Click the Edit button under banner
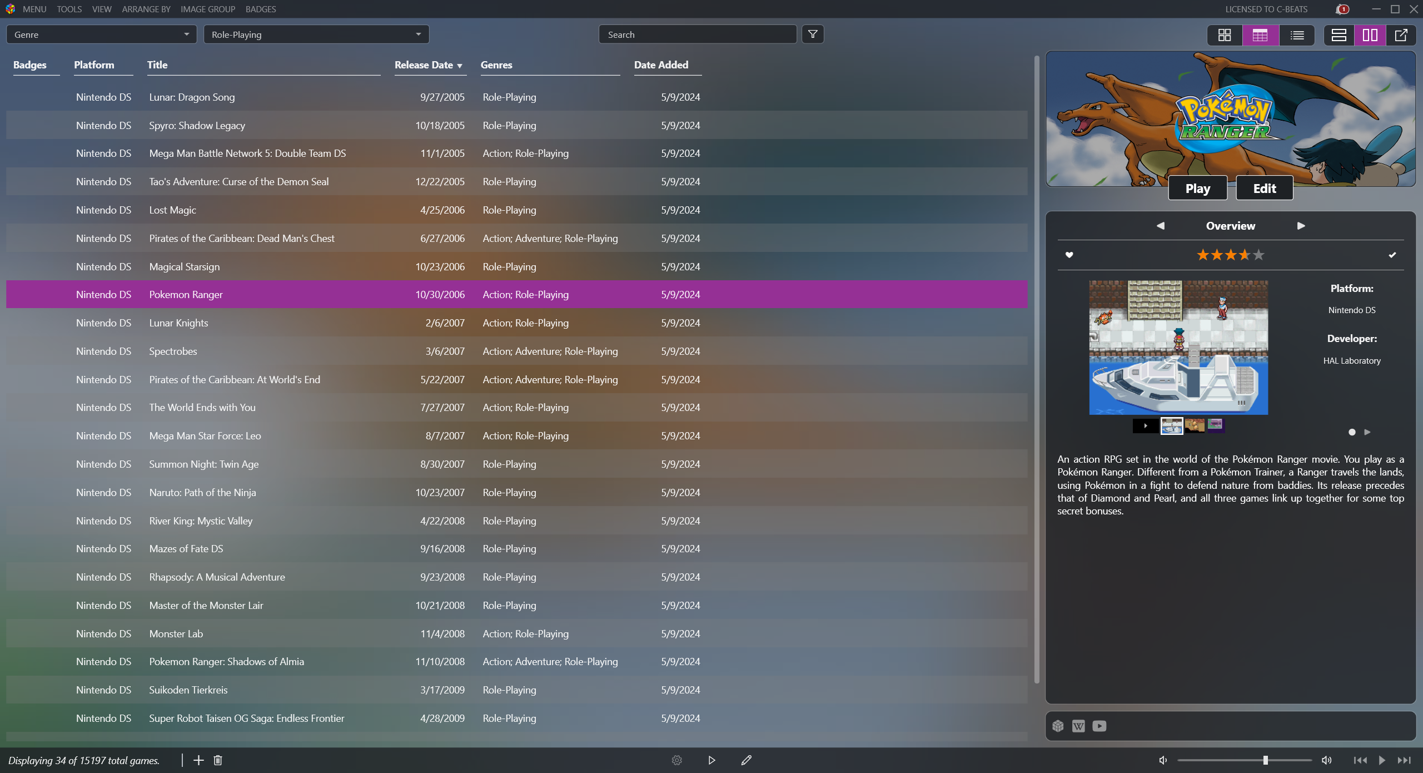 (1265, 189)
